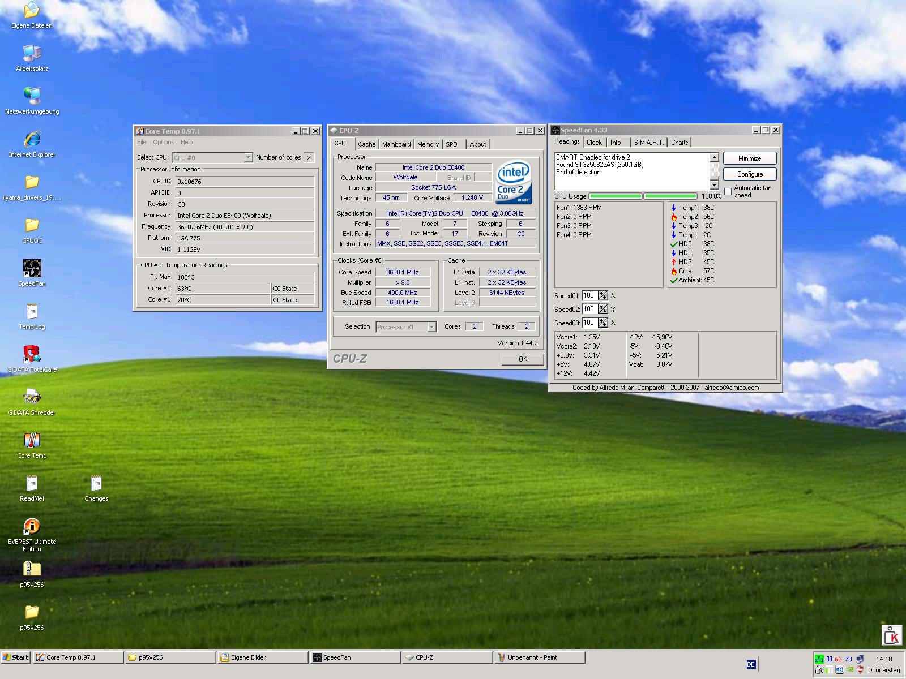Image resolution: width=906 pixels, height=679 pixels.
Task: Click the green Prime95 tray icon
Action: (819, 659)
